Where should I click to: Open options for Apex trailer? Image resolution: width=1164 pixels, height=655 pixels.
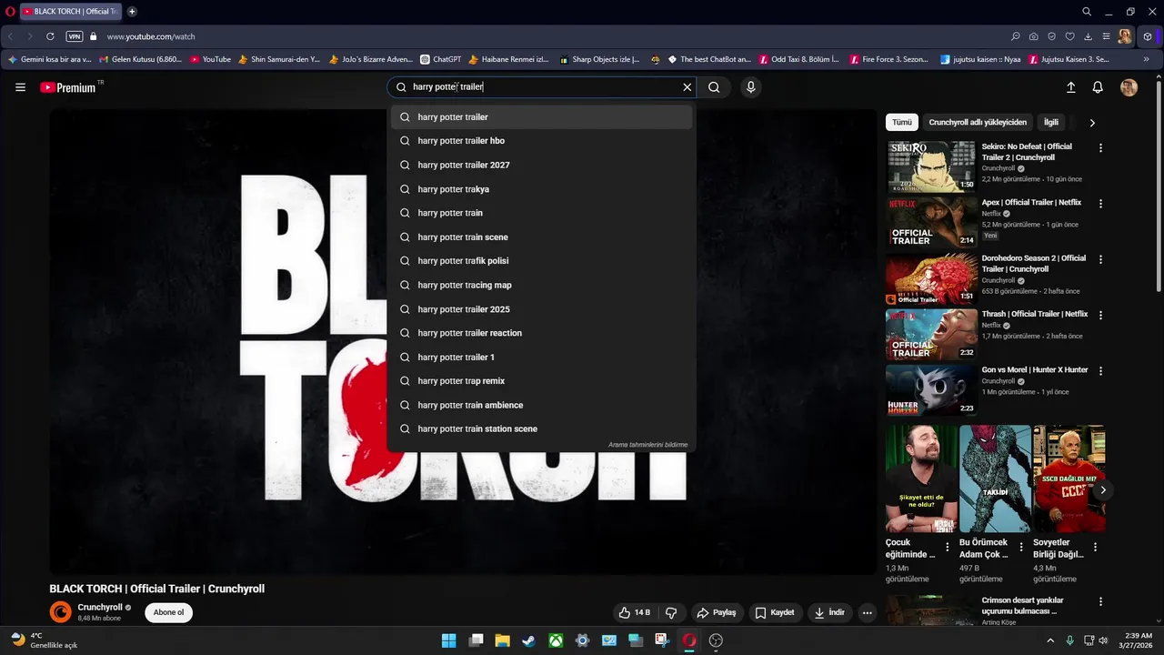click(x=1100, y=204)
